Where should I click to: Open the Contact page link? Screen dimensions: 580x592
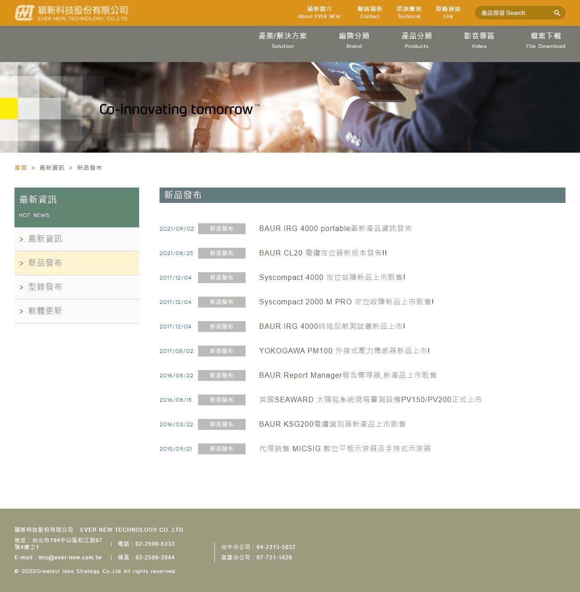(370, 13)
